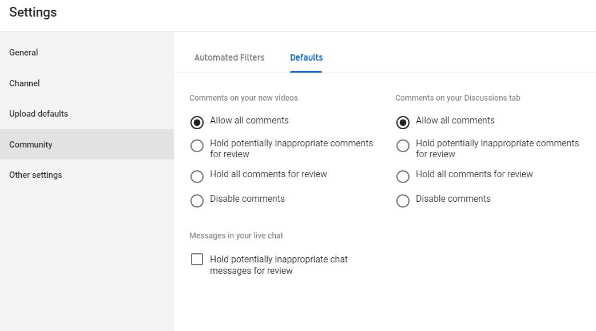The width and height of the screenshot is (596, 331).
Task: Hold potentially inappropriate comments on Discussions tab
Action: click(x=403, y=146)
